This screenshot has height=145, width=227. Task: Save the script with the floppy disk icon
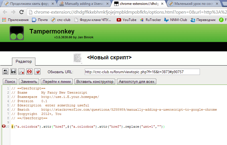[x=13, y=72]
